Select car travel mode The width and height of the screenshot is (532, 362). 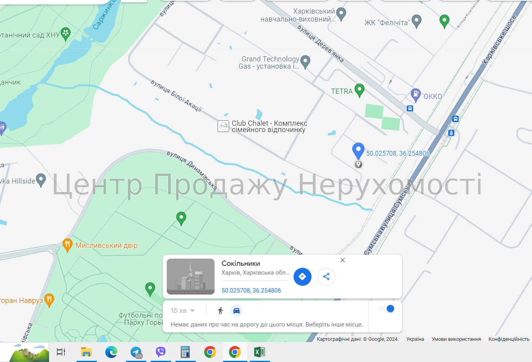click(236, 311)
